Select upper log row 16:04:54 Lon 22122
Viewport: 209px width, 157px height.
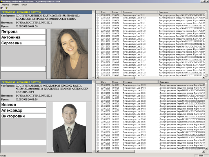pos(151,26)
